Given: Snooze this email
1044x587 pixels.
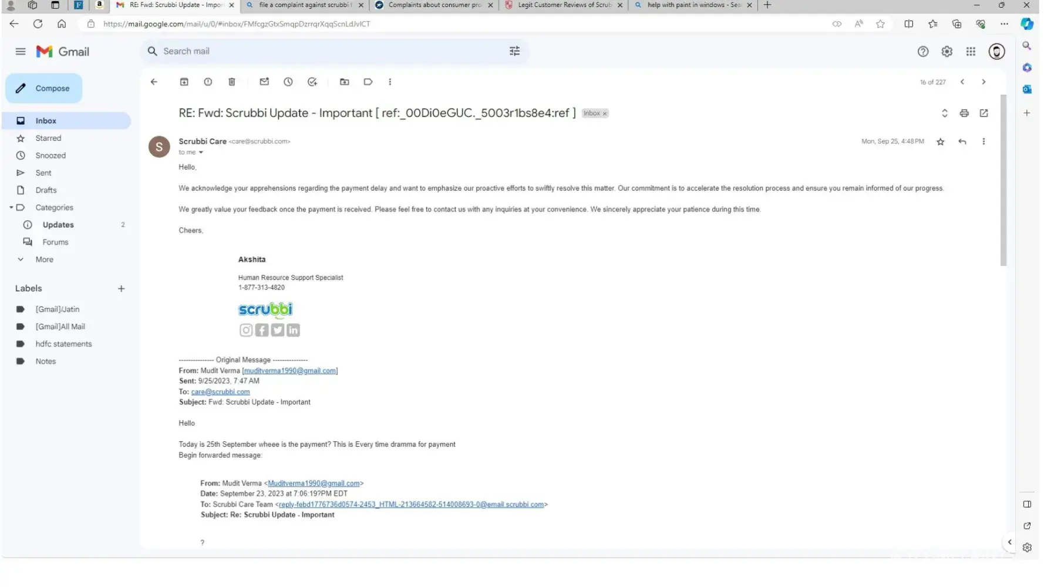Looking at the screenshot, I should point(288,82).
